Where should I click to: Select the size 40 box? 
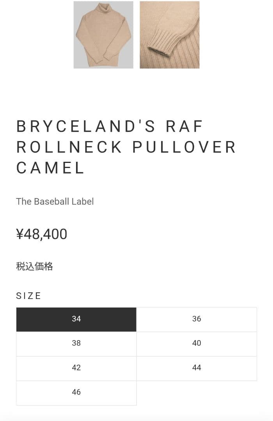click(x=197, y=343)
